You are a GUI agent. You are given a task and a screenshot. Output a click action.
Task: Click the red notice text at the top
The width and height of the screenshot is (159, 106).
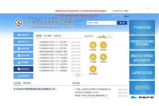(81, 11)
